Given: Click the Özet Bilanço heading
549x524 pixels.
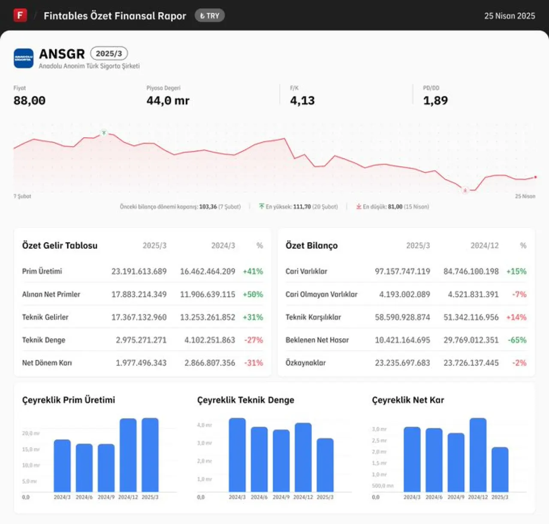Looking at the screenshot, I should click(x=312, y=245).
